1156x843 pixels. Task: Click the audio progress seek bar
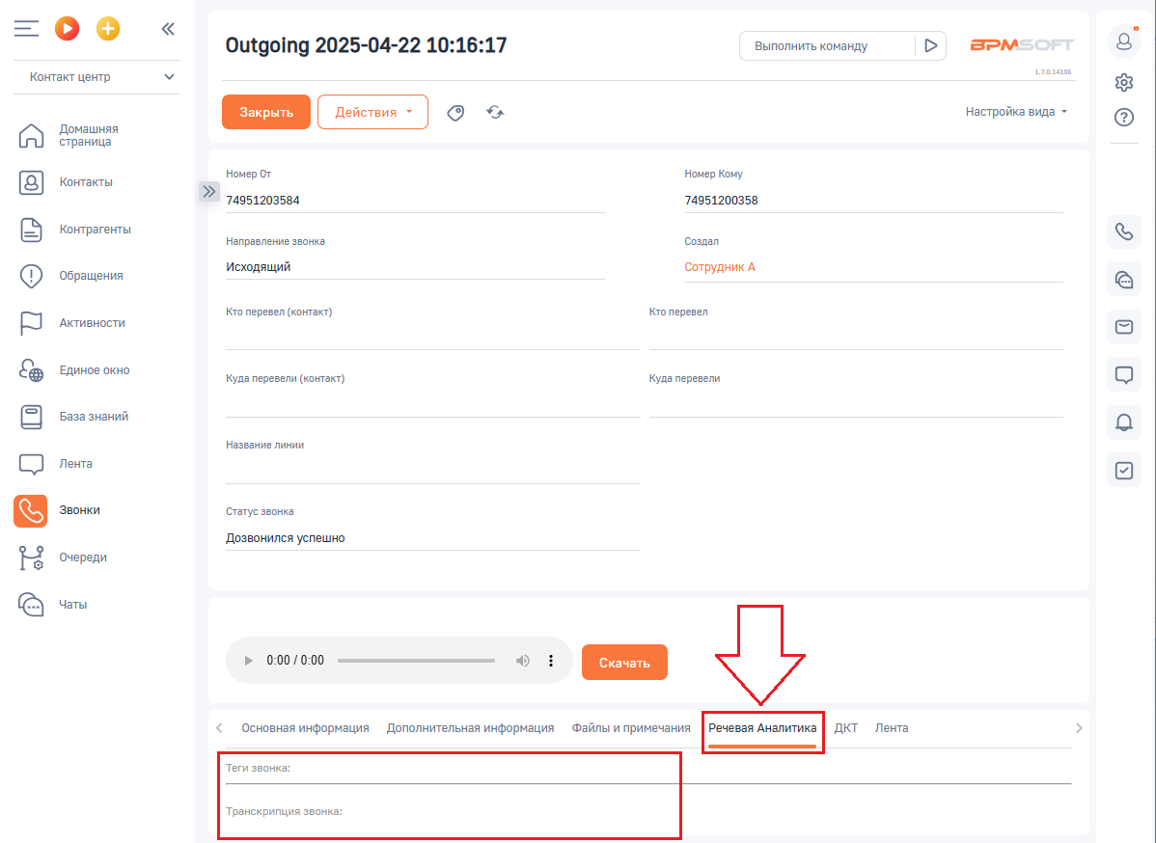pos(416,661)
